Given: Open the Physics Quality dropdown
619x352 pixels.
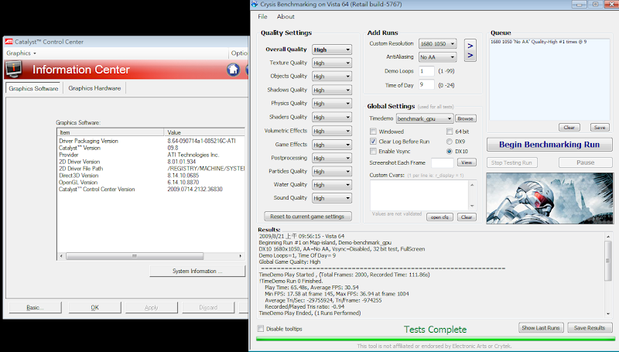Looking at the screenshot, I should pyautogui.click(x=332, y=104).
